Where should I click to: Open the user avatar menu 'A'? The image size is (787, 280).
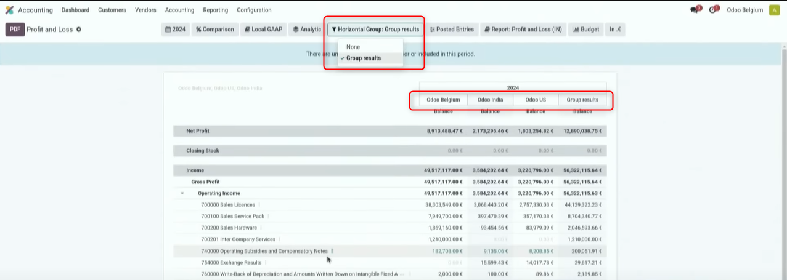click(x=774, y=10)
